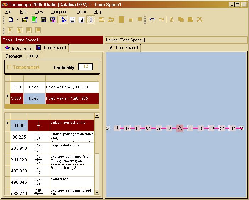249x200 pixels.
Task: Click the Fixed cell in the 3.000 row
Action: pos(34,98)
